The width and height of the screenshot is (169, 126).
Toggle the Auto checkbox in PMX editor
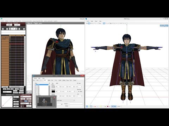(x=77, y=83)
